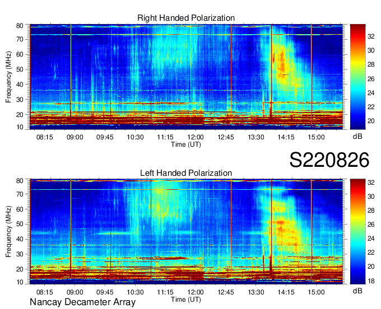Click the 40 MHz tick label of Right Handed plot
The height and width of the screenshot is (309, 381).
(20, 85)
